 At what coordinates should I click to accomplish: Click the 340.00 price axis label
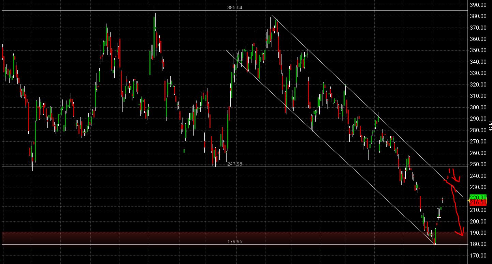478,62
